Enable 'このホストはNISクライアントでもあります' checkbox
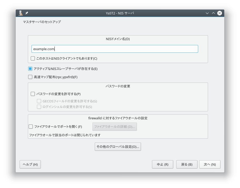Viewport: 240px width, 188px height. point(33,58)
